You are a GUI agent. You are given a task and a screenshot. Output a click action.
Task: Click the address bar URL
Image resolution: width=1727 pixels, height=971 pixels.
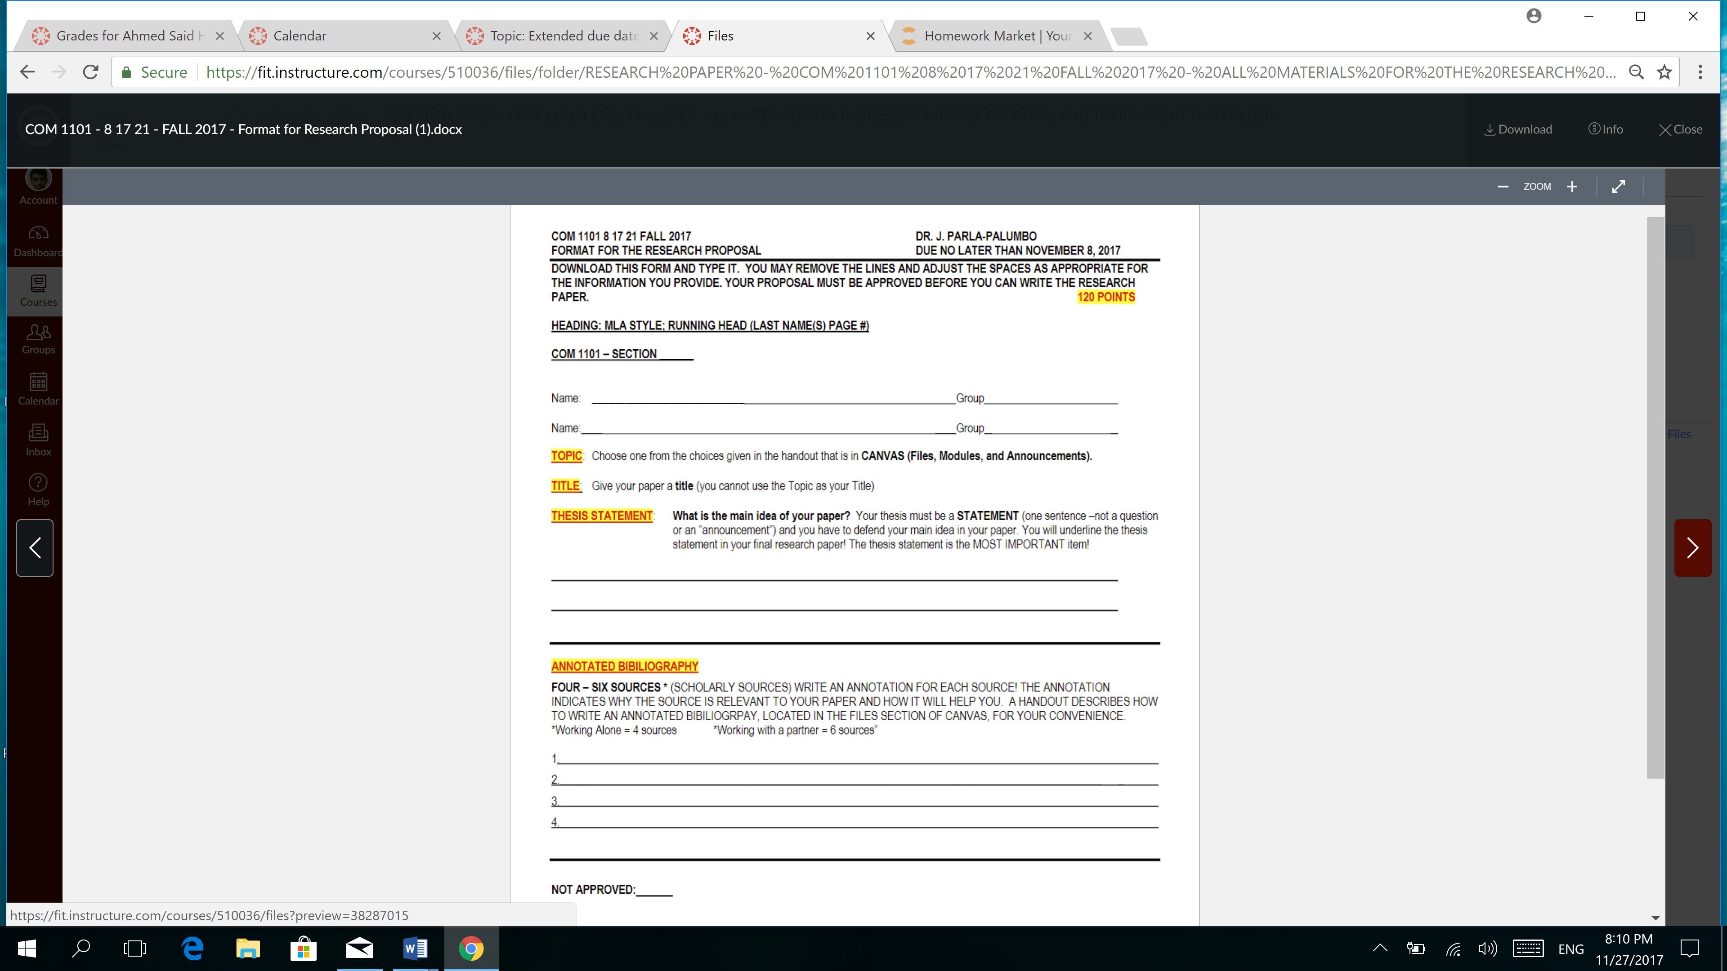[x=910, y=72]
